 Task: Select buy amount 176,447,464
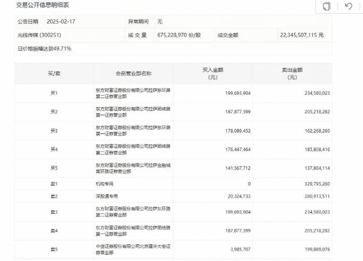click(238, 150)
